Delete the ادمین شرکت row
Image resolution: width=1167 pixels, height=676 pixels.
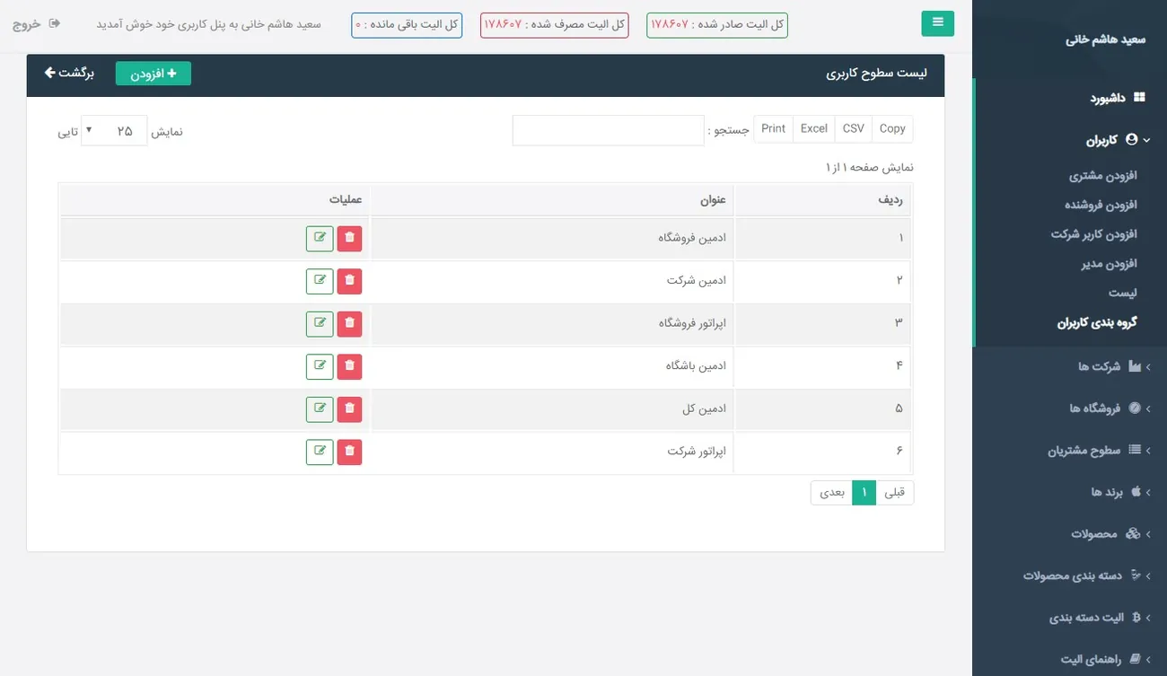tap(349, 281)
